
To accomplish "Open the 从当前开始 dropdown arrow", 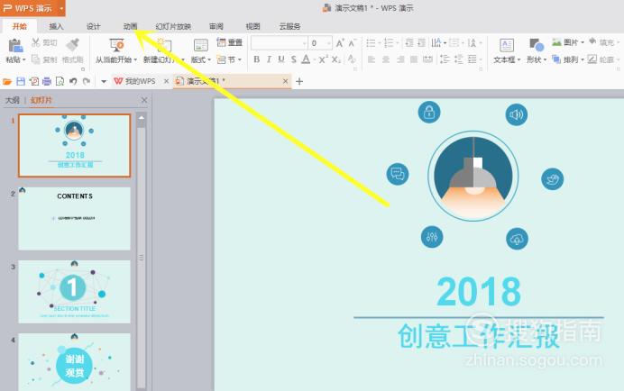I will pos(135,60).
